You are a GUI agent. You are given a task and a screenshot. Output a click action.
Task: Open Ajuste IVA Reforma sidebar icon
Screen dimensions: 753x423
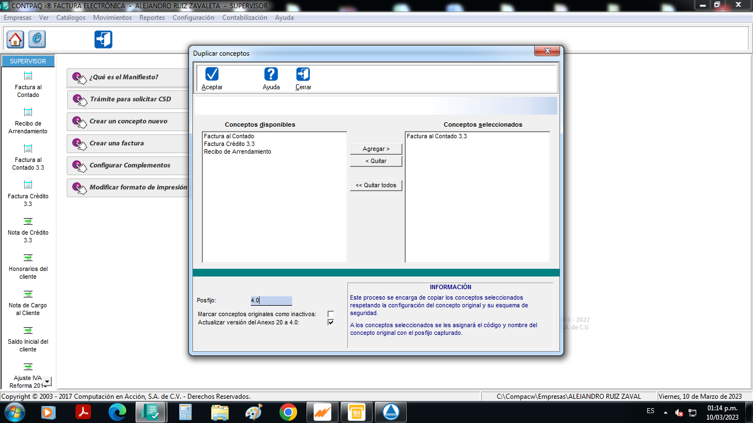pyautogui.click(x=28, y=367)
